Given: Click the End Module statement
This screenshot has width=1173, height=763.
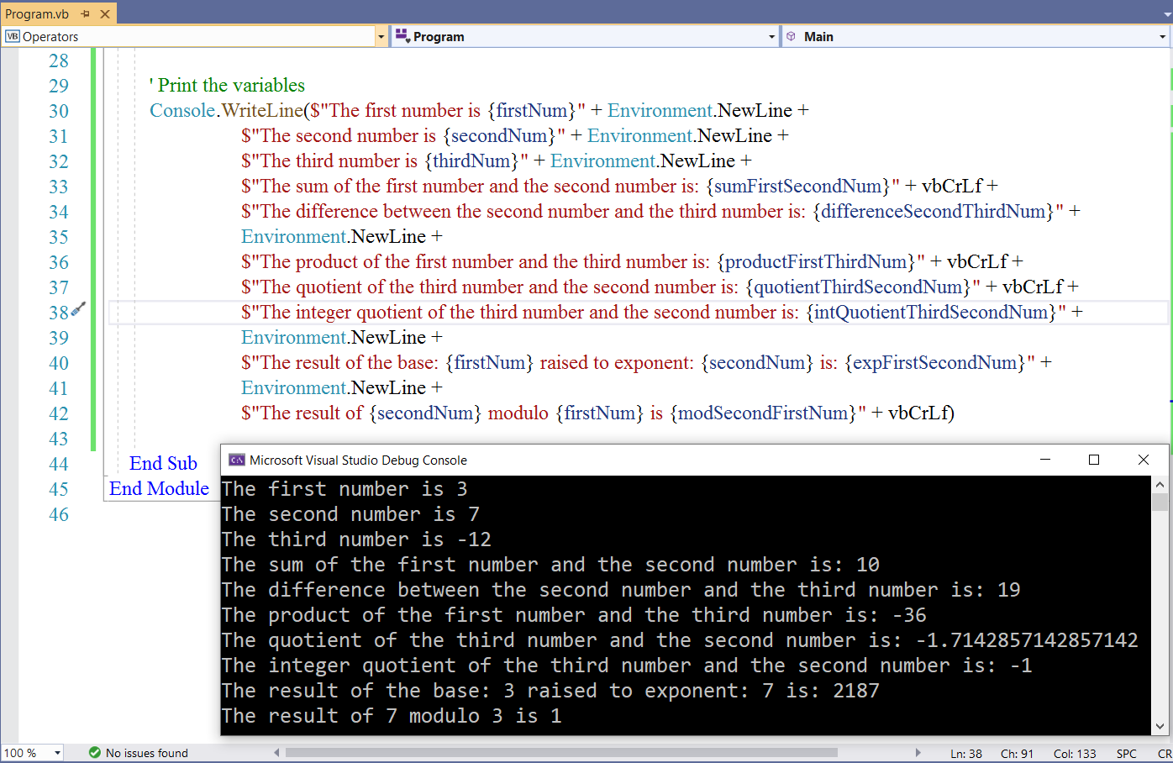Looking at the screenshot, I should [159, 488].
